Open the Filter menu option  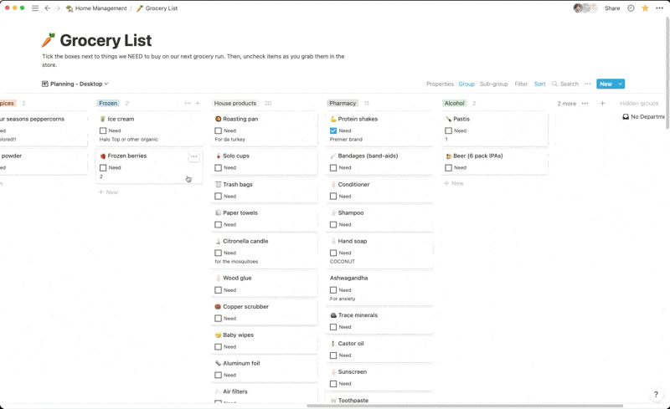click(521, 84)
